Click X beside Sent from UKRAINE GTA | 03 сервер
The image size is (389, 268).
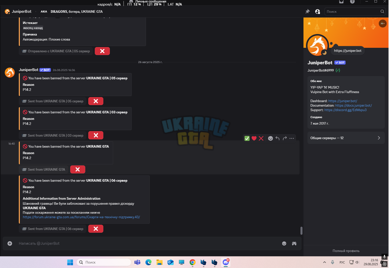[x=96, y=135]
